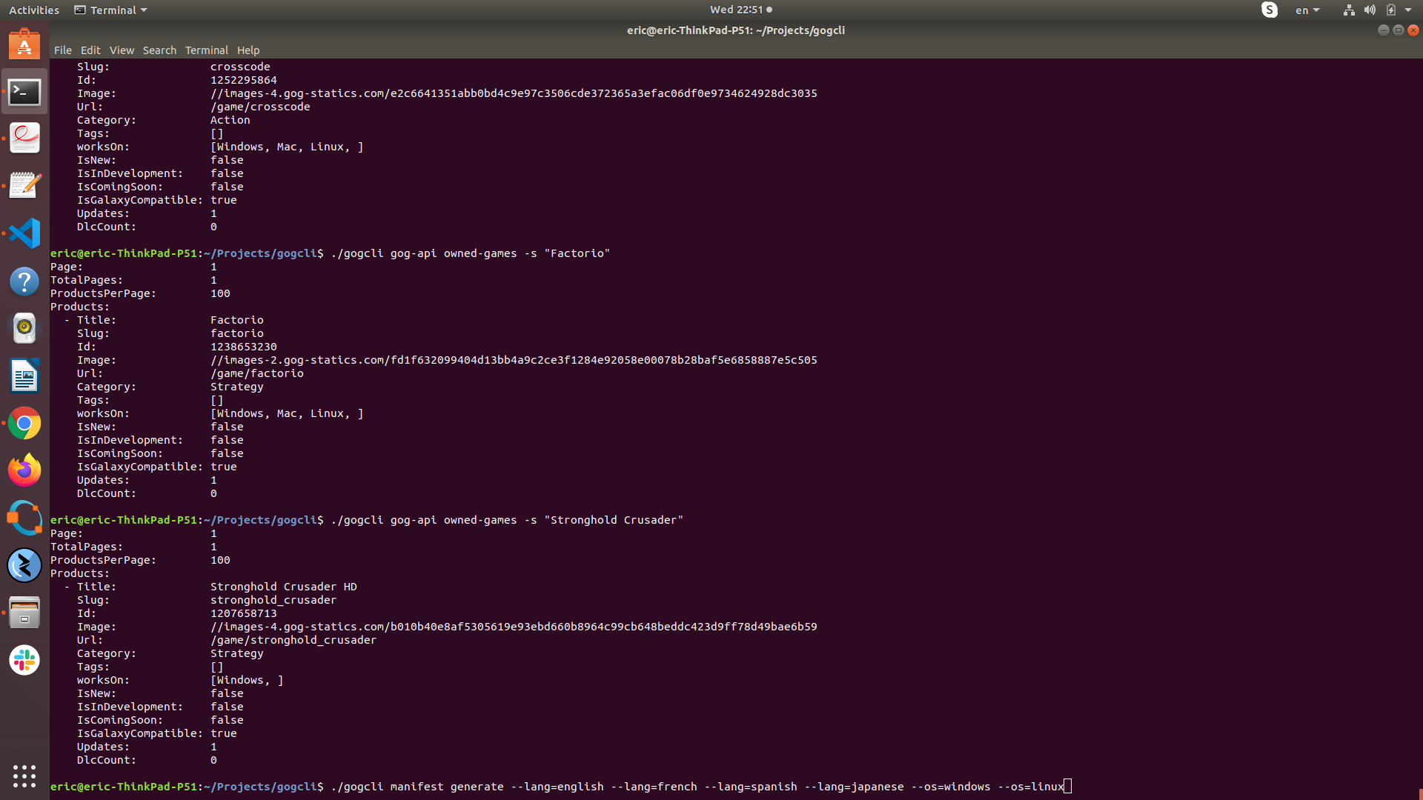
Task: Open the Help question mark icon
Action: (24, 281)
